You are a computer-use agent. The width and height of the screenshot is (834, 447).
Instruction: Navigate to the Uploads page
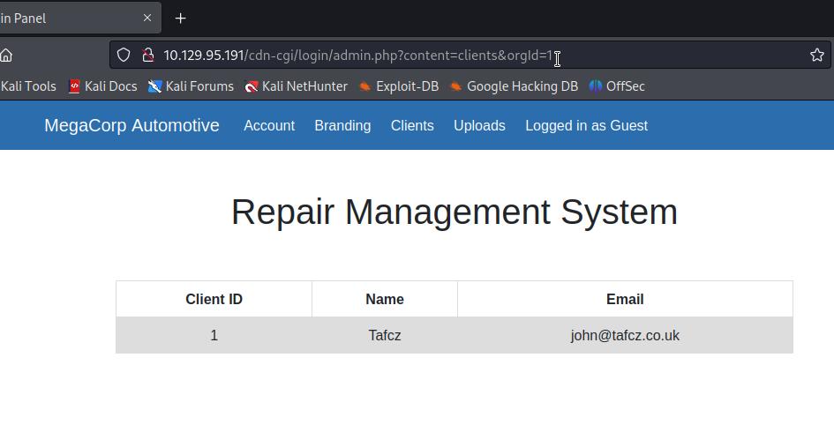click(479, 126)
